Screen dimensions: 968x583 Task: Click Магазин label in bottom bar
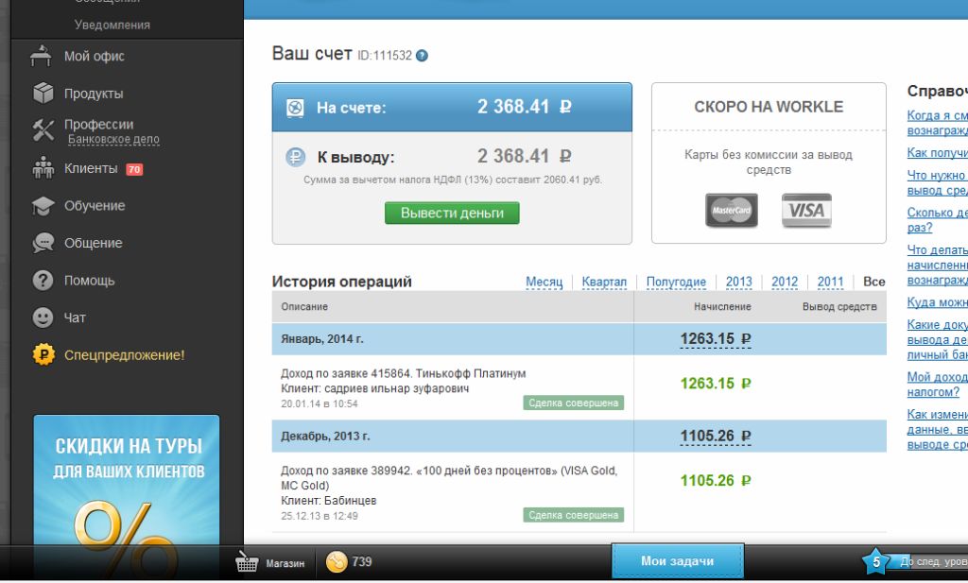point(285,563)
